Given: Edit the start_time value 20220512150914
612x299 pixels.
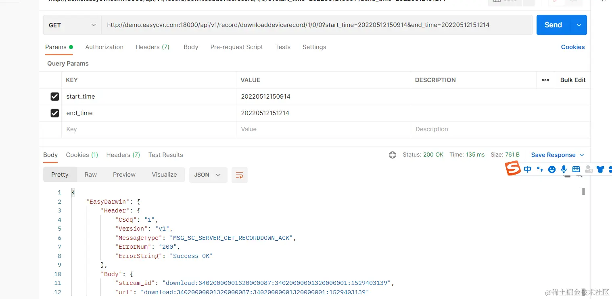Looking at the screenshot, I should 324,97.
